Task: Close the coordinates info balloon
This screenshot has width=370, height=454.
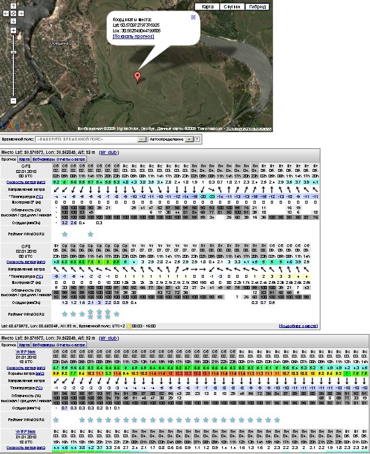Action: (x=193, y=17)
